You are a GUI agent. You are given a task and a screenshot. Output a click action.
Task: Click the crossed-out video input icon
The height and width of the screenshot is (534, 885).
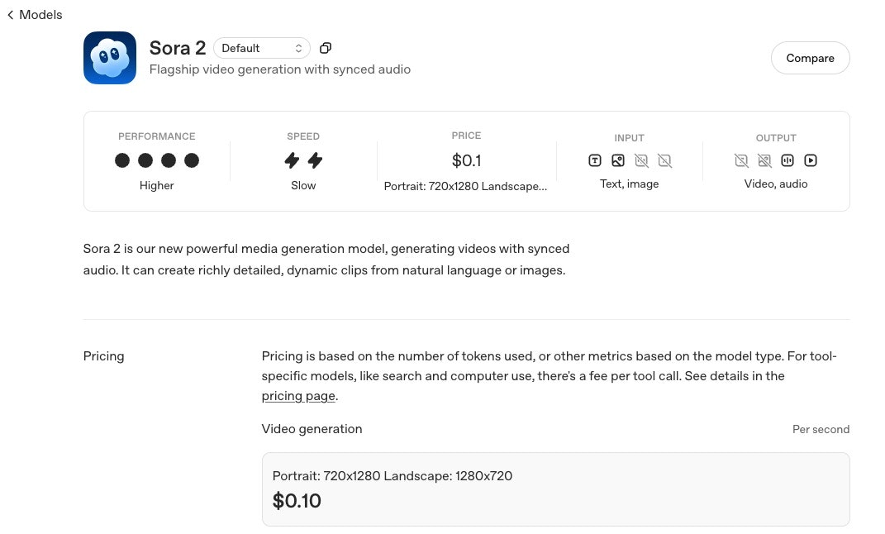pos(664,160)
